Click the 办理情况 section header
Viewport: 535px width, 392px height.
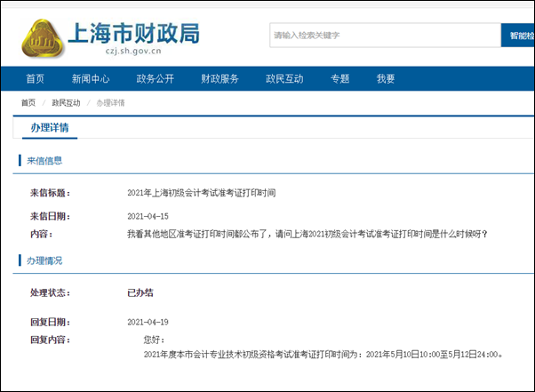pos(44,260)
